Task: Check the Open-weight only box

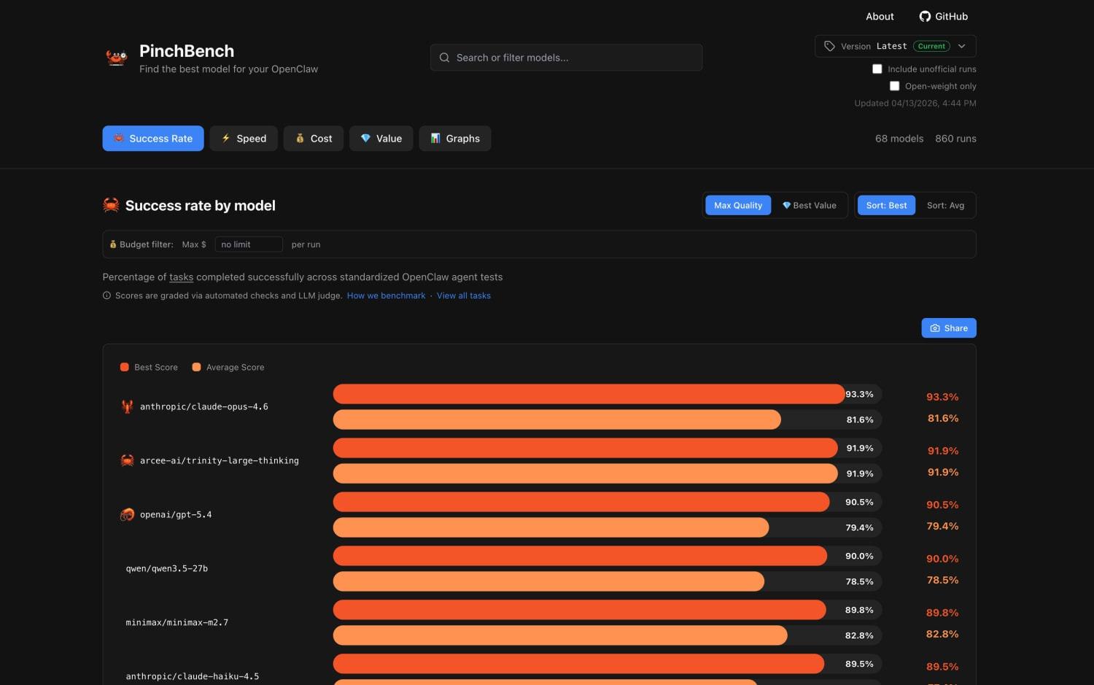Action: pyautogui.click(x=894, y=86)
